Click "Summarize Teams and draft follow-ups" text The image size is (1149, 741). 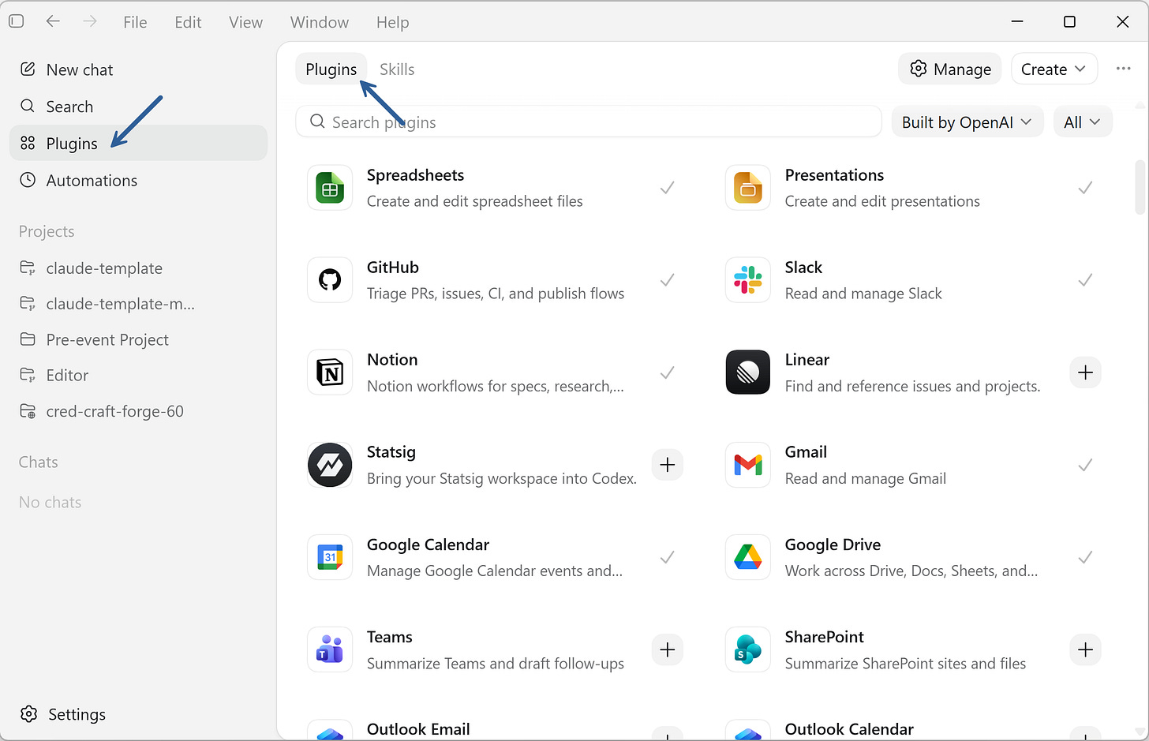(496, 664)
